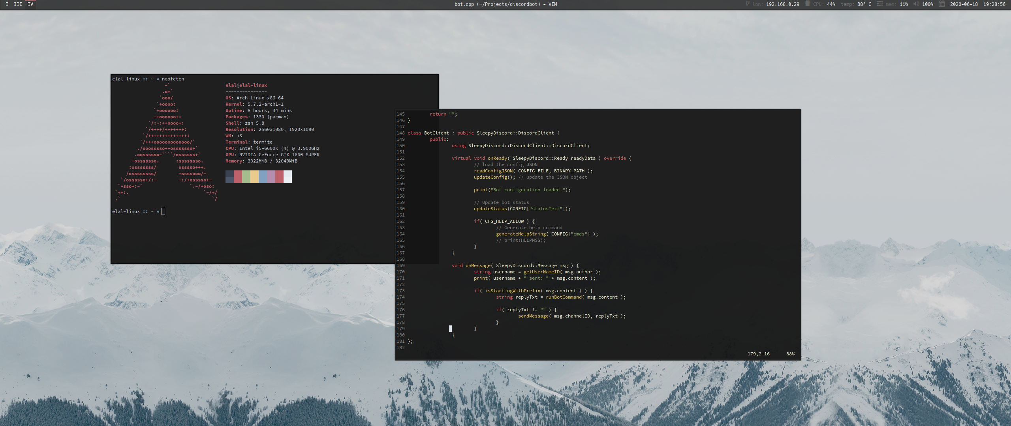Click readConfigJSON call on line 154

click(x=533, y=171)
